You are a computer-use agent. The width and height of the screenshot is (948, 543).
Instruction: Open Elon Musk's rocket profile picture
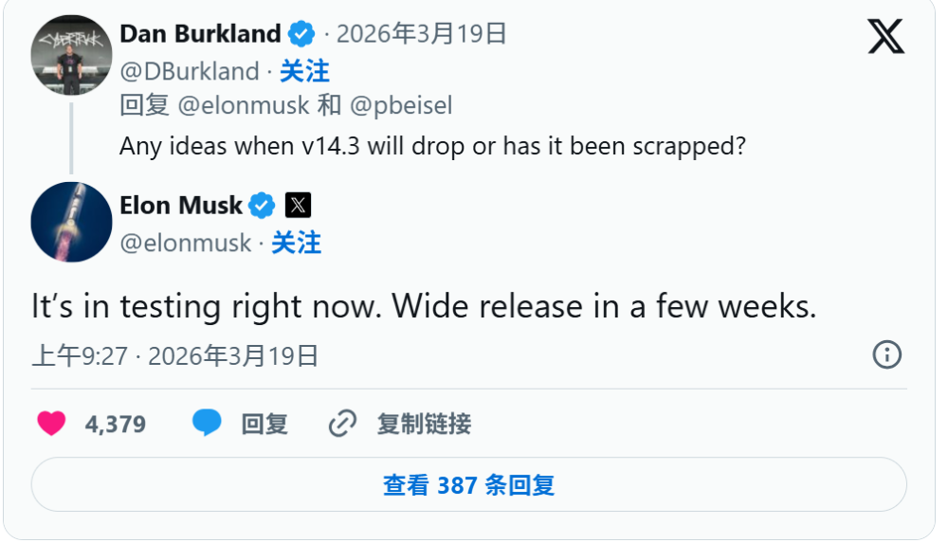tap(72, 222)
